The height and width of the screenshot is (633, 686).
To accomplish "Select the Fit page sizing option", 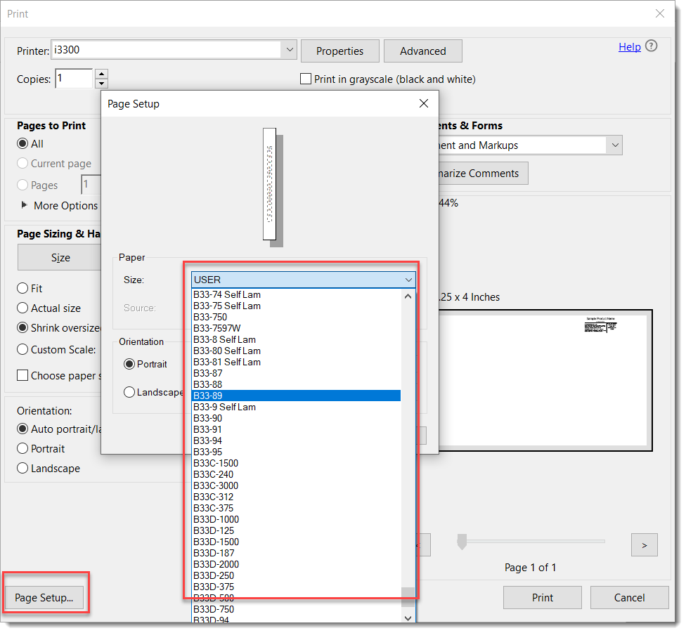I will [x=23, y=289].
